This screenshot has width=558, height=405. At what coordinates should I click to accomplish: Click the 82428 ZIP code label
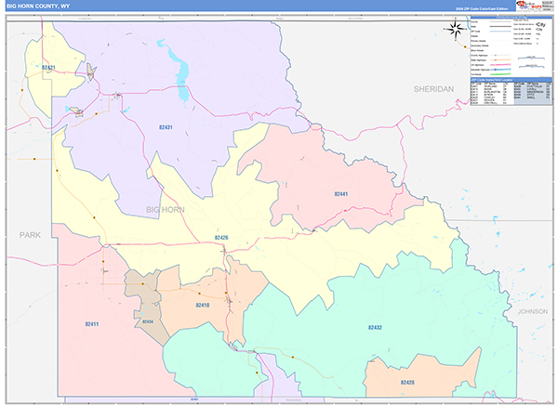[x=407, y=383]
